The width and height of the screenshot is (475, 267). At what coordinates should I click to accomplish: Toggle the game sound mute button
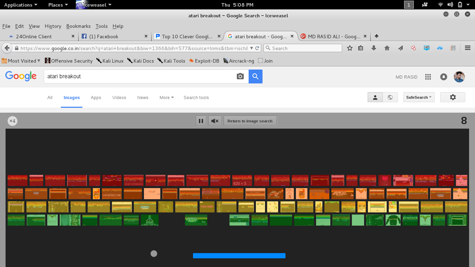(x=215, y=121)
